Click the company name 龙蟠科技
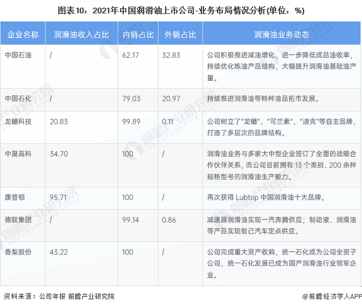362x307 pixels. coord(18,121)
